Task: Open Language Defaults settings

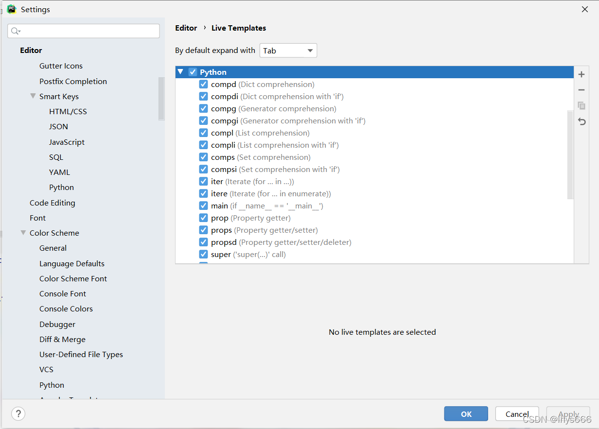Action: [x=72, y=263]
